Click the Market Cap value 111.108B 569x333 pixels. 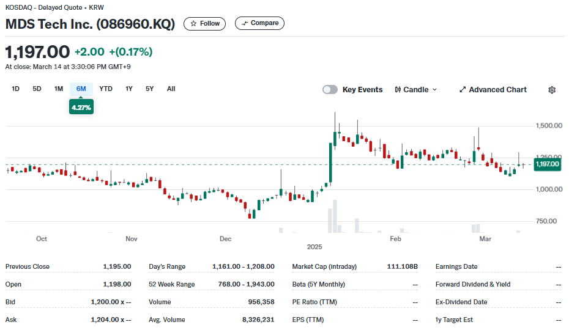(x=403, y=266)
